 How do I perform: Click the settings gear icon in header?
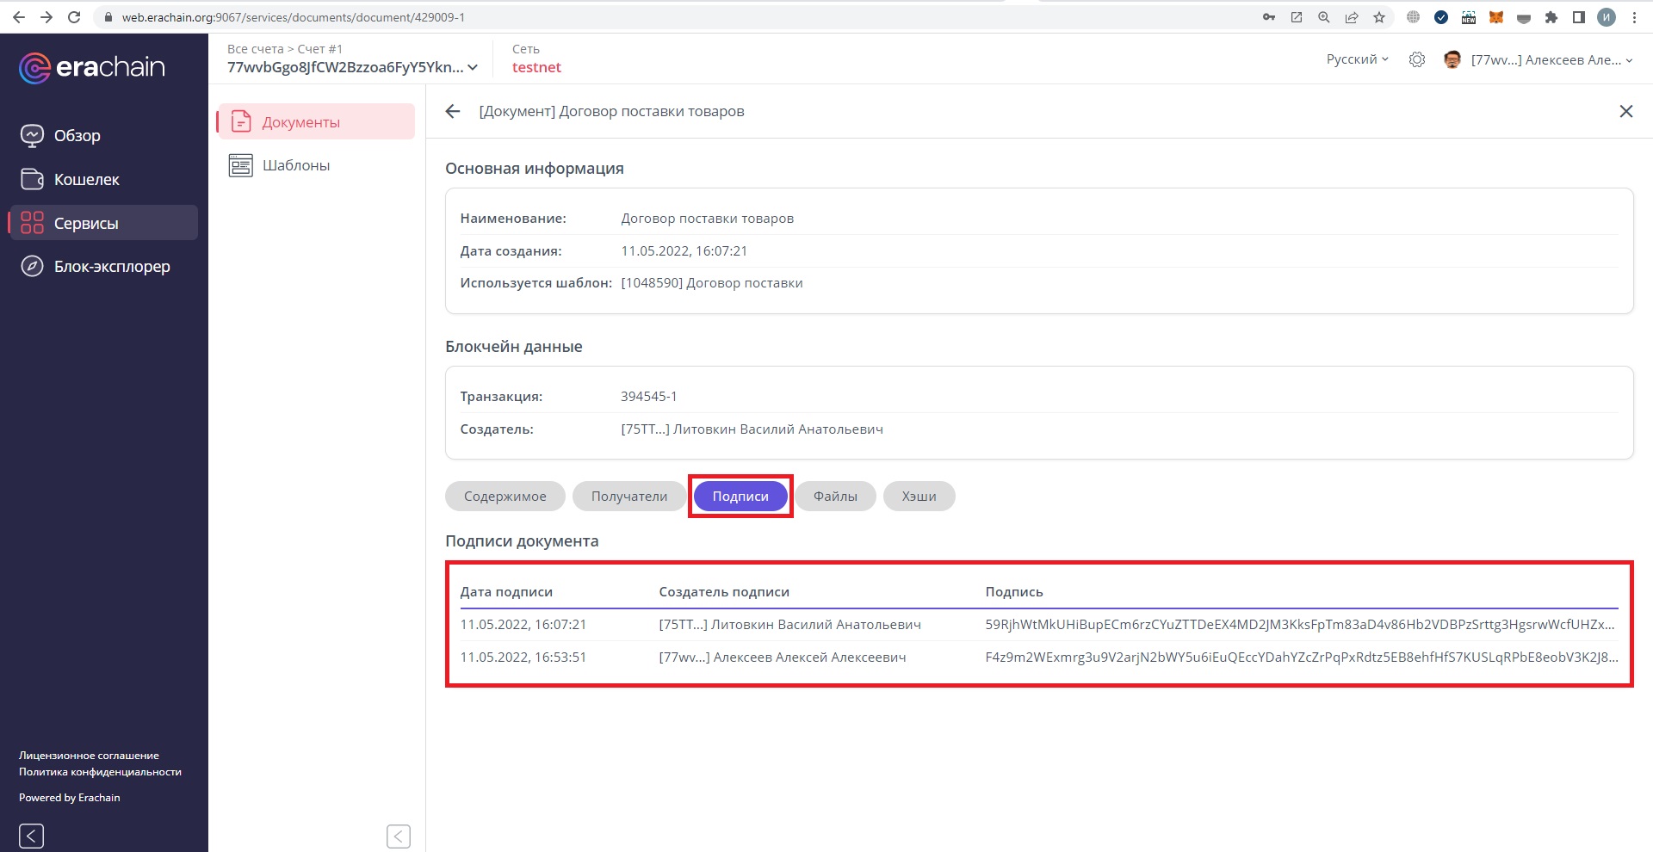[x=1417, y=59]
